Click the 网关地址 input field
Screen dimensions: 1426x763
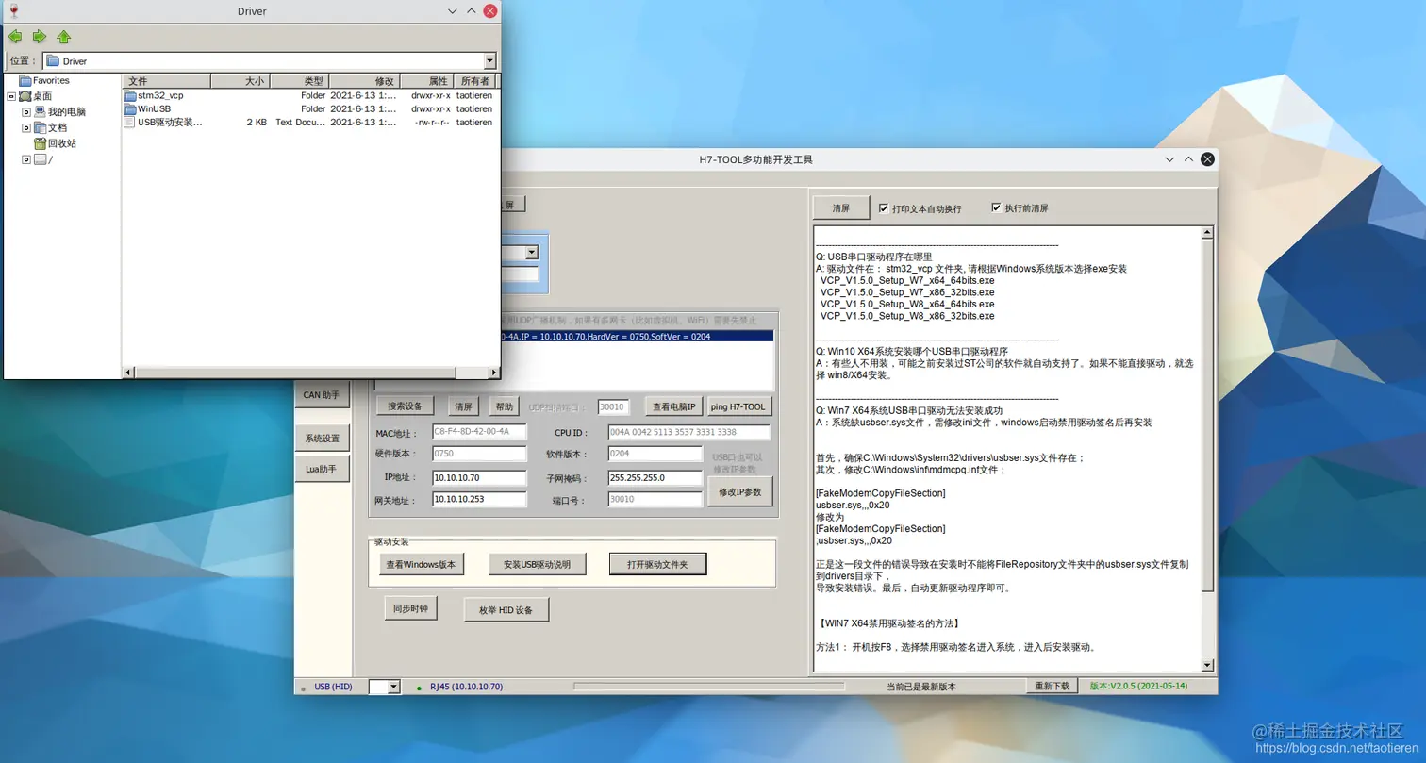click(x=479, y=500)
